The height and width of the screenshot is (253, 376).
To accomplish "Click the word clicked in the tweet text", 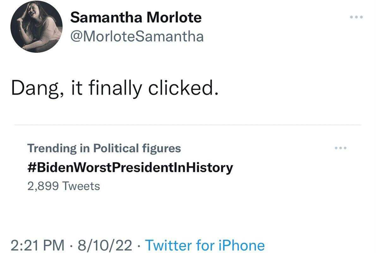I will [183, 87].
